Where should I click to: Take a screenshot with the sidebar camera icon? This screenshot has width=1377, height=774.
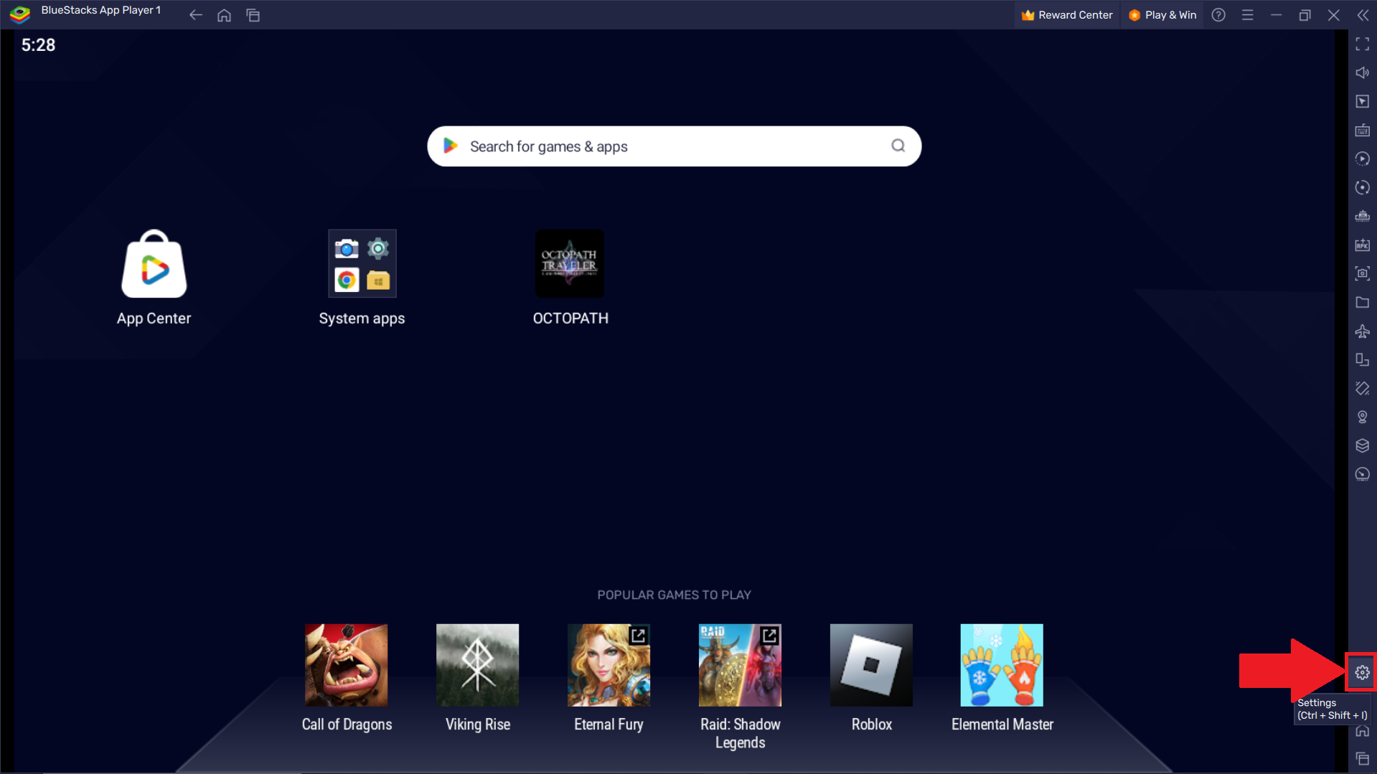[1362, 273]
